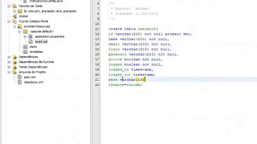Click 'Created: 11/02/2018' comment line
257x144 pixels.
135,14
